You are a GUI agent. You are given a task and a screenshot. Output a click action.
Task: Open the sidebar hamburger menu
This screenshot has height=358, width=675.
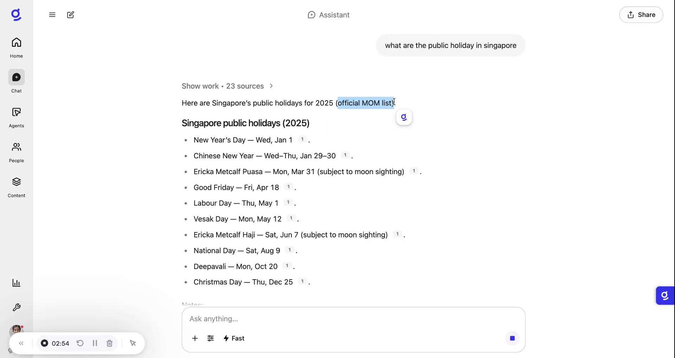click(x=52, y=15)
